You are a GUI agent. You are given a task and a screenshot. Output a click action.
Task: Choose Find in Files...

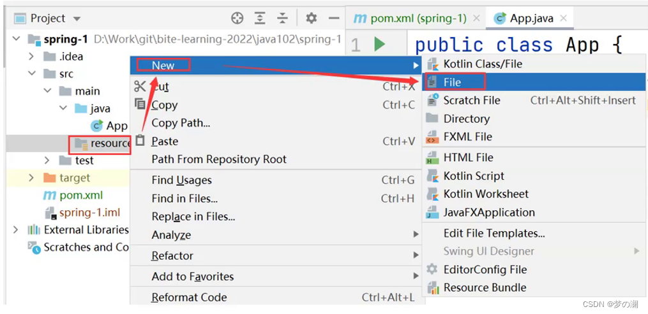(276, 199)
